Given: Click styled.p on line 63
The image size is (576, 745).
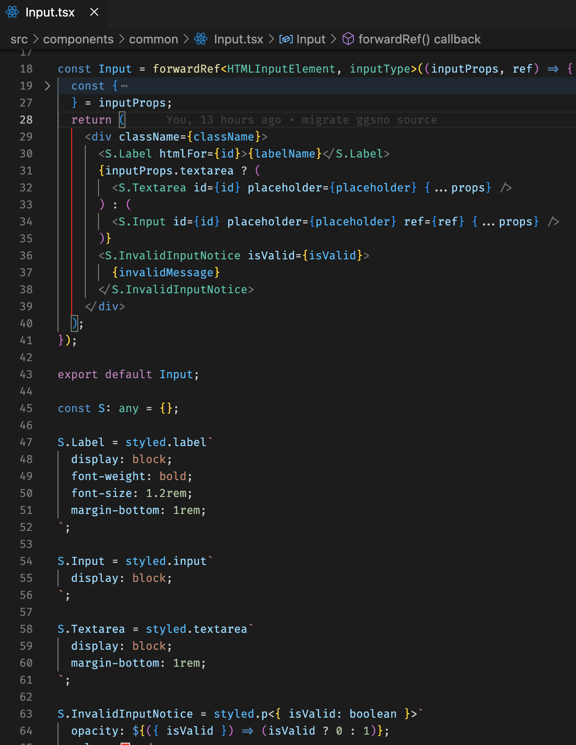Looking at the screenshot, I should (x=241, y=714).
